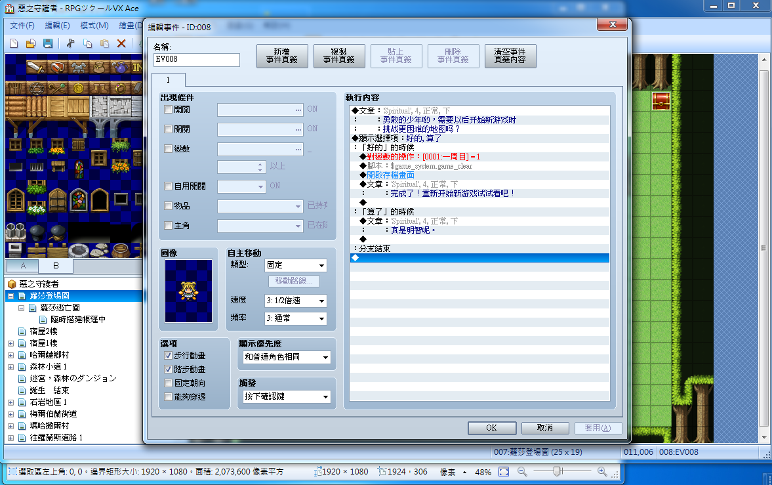Viewport: 772px width, 485px height.
Task: Select the Paste clipboard icon in toolbar
Action: (x=104, y=43)
